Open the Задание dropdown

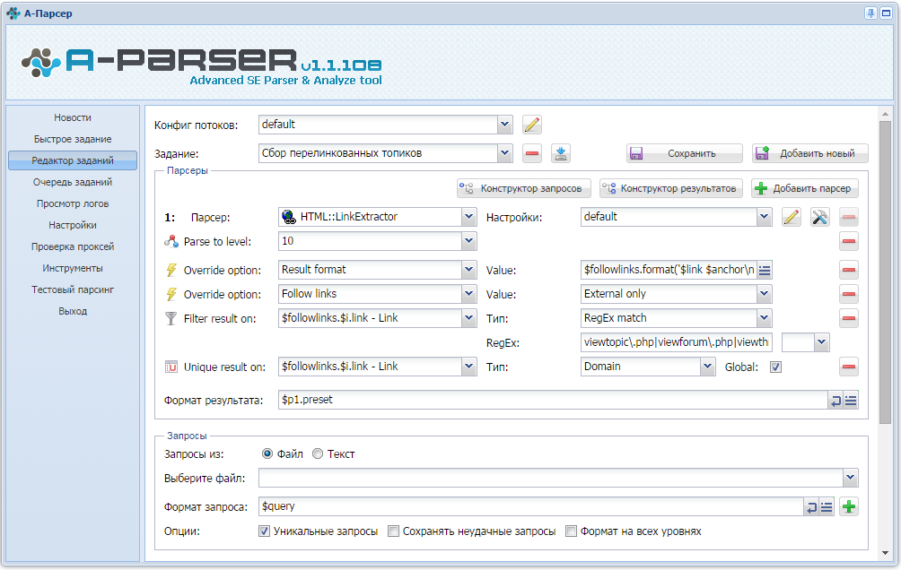tap(504, 152)
